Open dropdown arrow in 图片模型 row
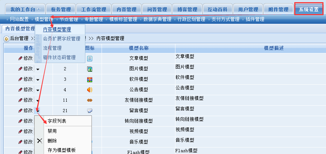Image resolution: width=326 pixels, height=154 pixels. coord(38,69)
